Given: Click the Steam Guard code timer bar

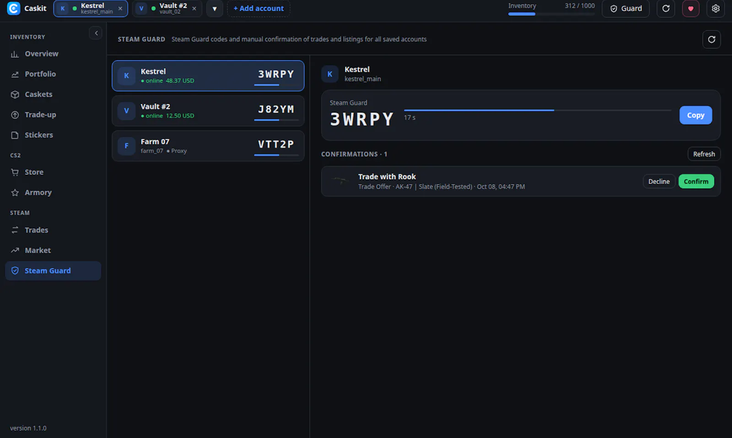Looking at the screenshot, I should click(538, 110).
